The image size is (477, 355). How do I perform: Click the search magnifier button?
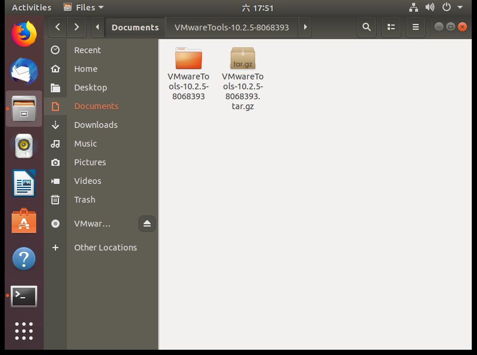pyautogui.click(x=367, y=27)
